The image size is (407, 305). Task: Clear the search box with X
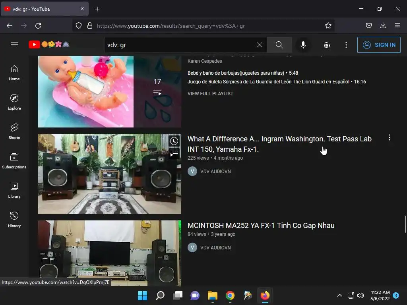[259, 45]
